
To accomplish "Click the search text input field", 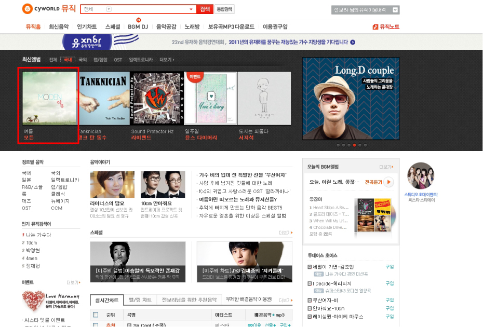I will [x=150, y=9].
